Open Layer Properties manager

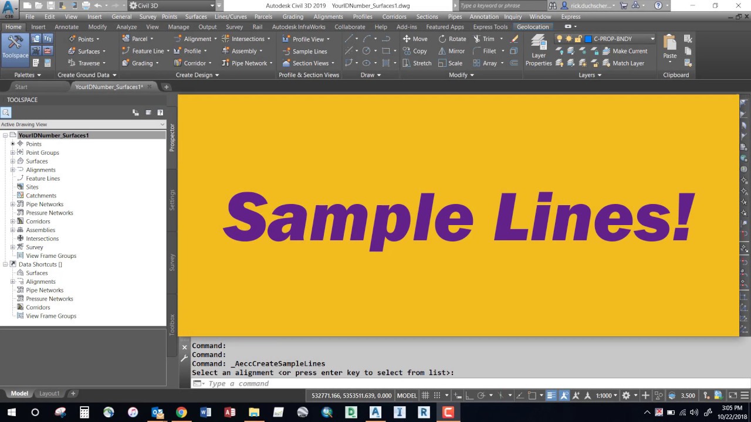tap(538, 50)
